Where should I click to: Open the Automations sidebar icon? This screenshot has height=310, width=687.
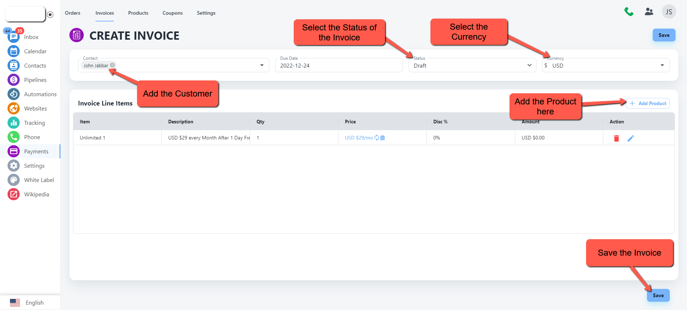coord(14,94)
